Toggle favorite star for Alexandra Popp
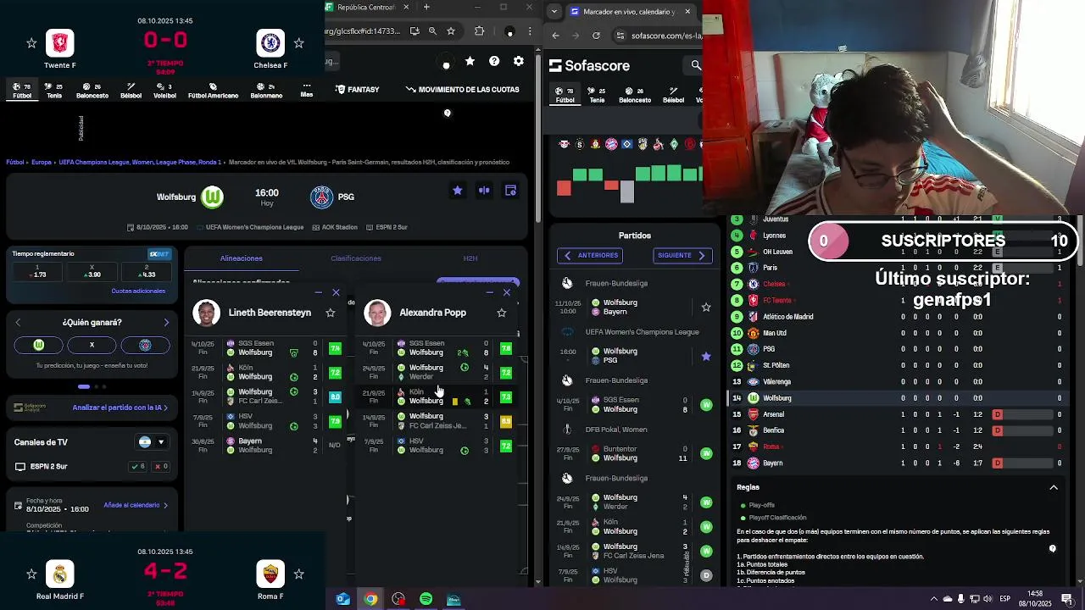This screenshot has width=1085, height=610. (x=501, y=313)
